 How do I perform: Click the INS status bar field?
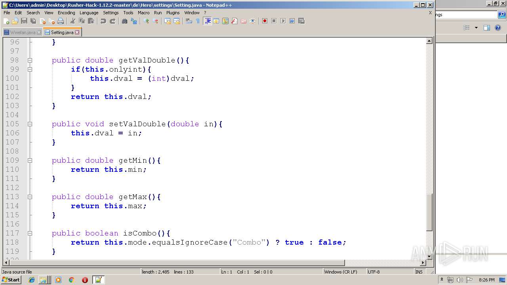click(x=419, y=272)
